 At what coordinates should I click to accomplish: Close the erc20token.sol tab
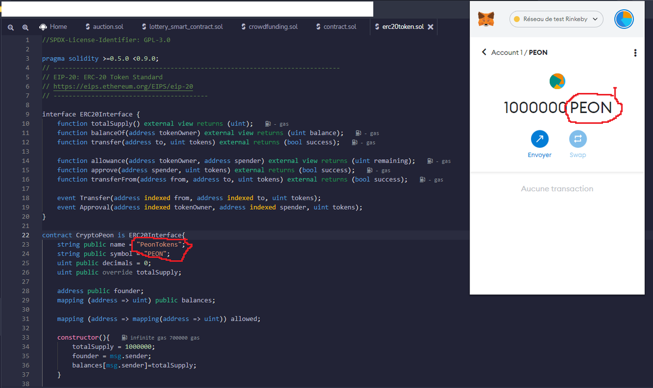coord(430,27)
